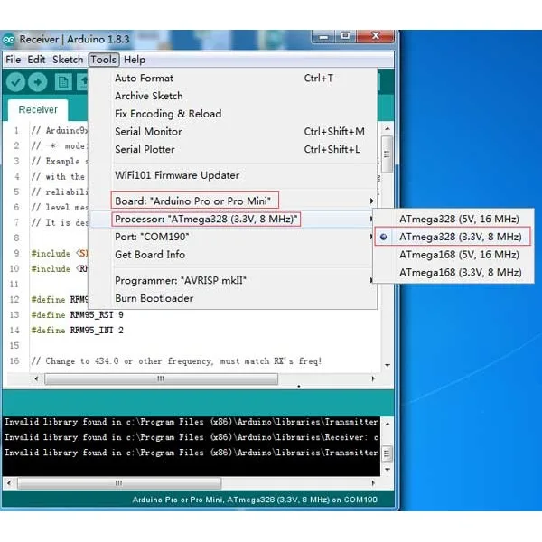Choose ATmega328 (5V, 16 MHz) processor

tap(453, 219)
